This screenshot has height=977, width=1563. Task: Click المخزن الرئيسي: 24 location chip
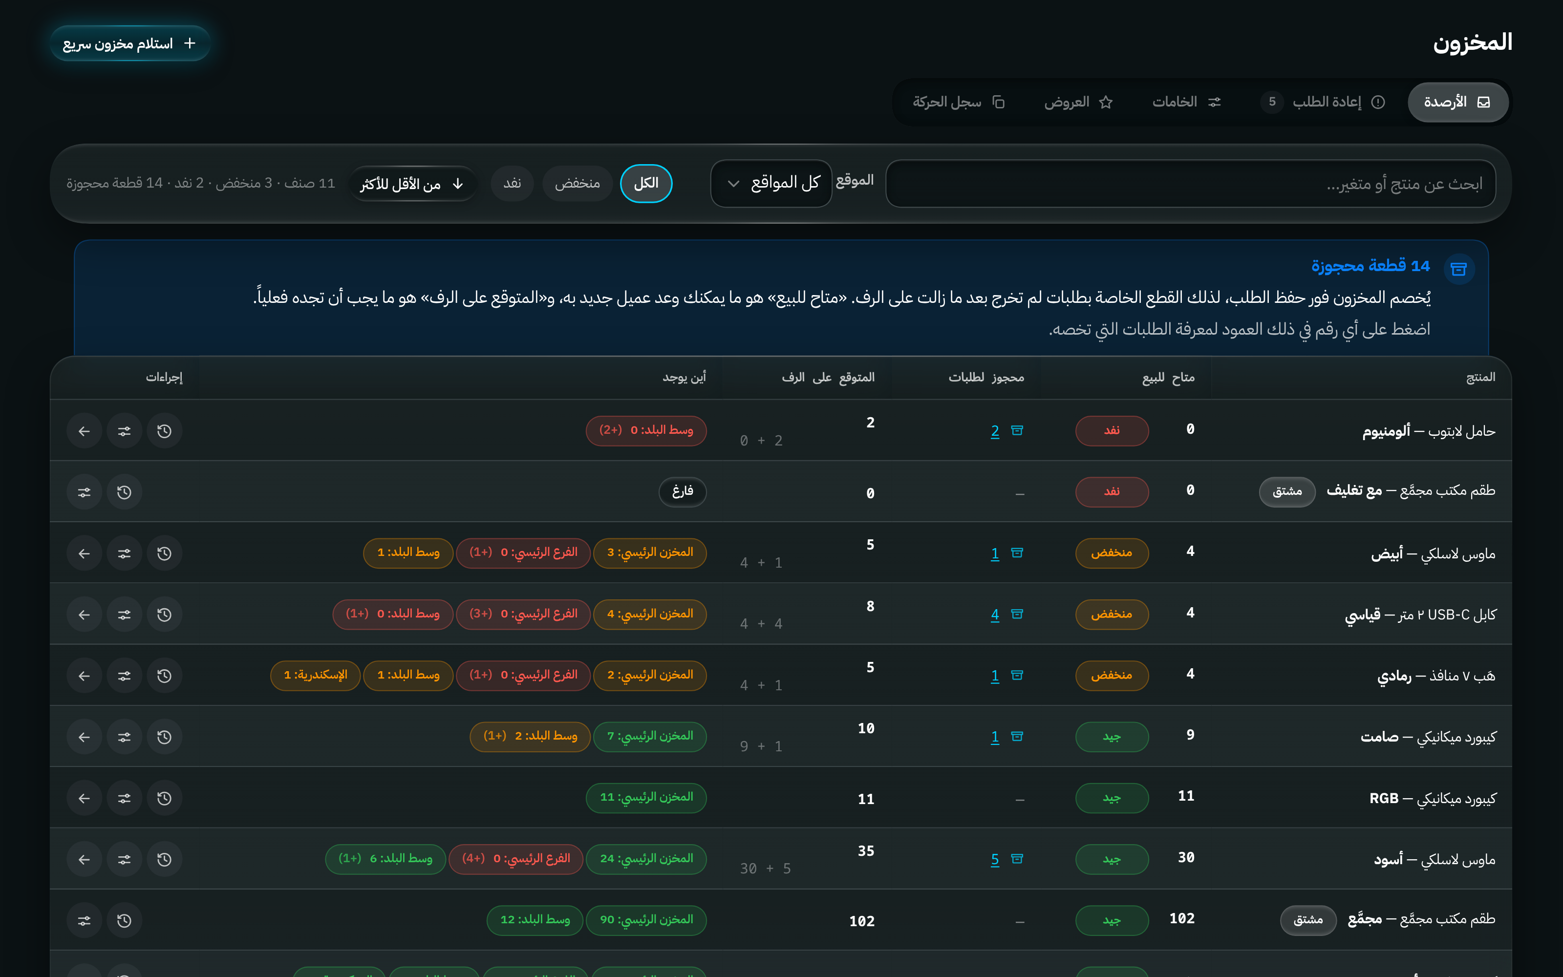point(646,859)
